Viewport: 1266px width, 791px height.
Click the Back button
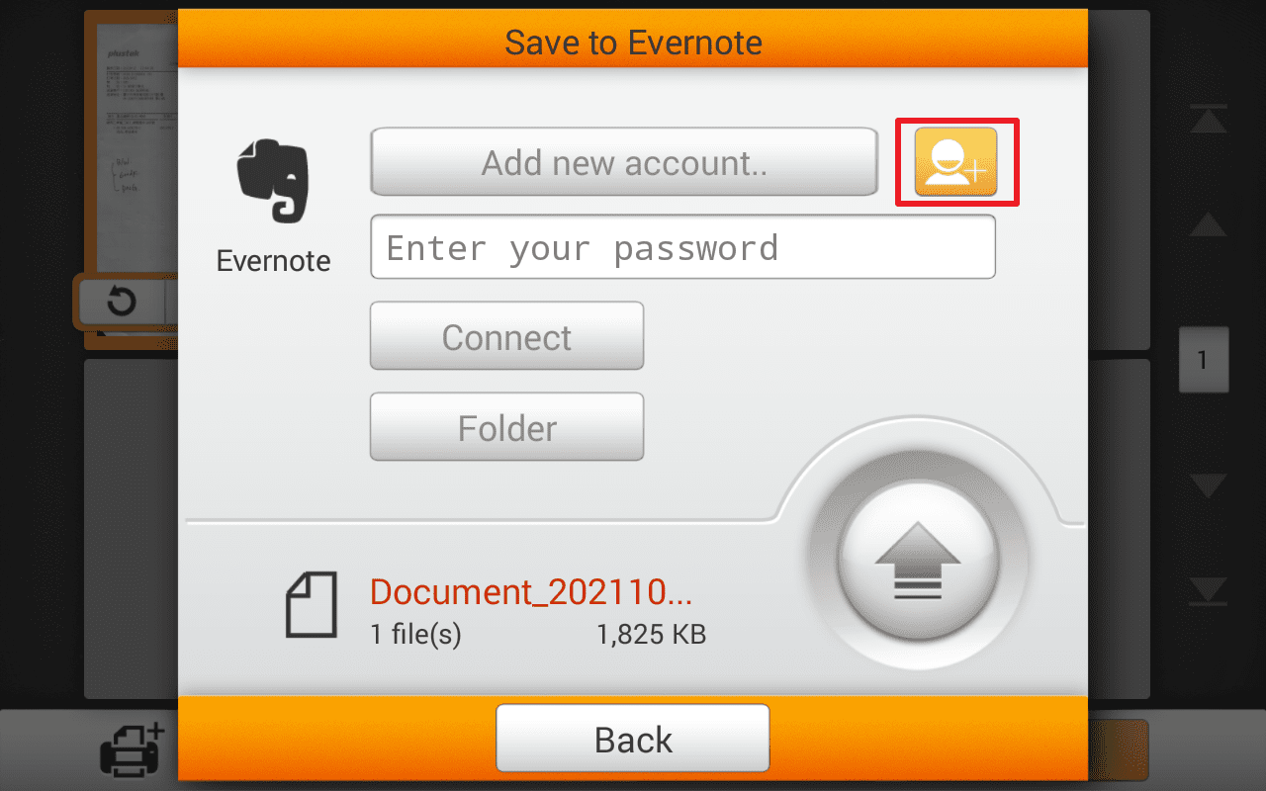click(633, 739)
